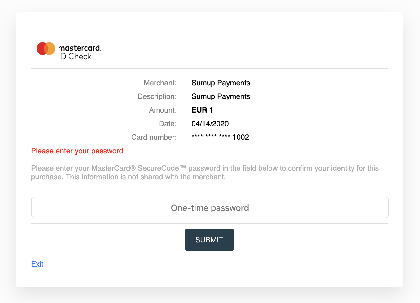Click the Date label
Screen dimensions: 420x303
(x=168, y=124)
